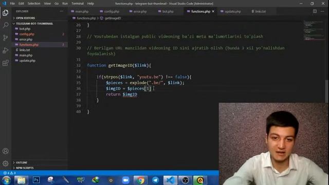
Task: Open the Selection menu
Action: pyautogui.click(x=34, y=4)
